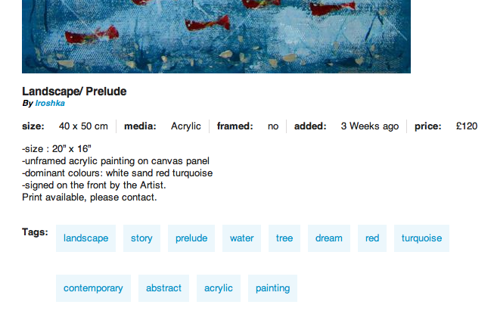This screenshot has height=314, width=494.
Task: Select the tree tag
Action: (x=284, y=238)
